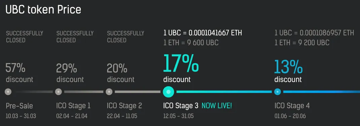Select the 1 UBC = 0.0001041667 ETH rate
The height and width of the screenshot is (126, 360).
click(202, 33)
